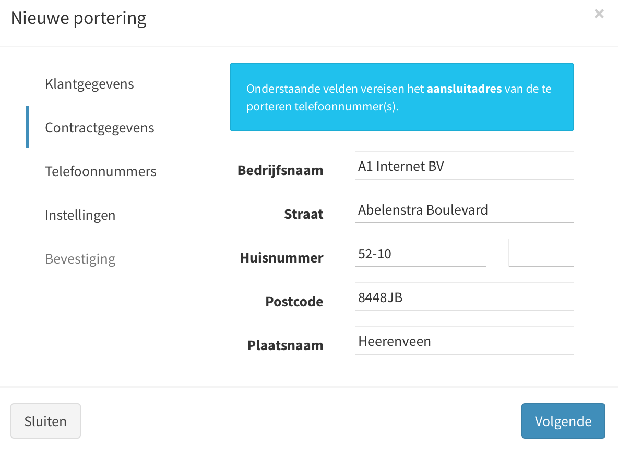This screenshot has height=449, width=618.
Task: Select the Straat input field
Action: coord(464,209)
